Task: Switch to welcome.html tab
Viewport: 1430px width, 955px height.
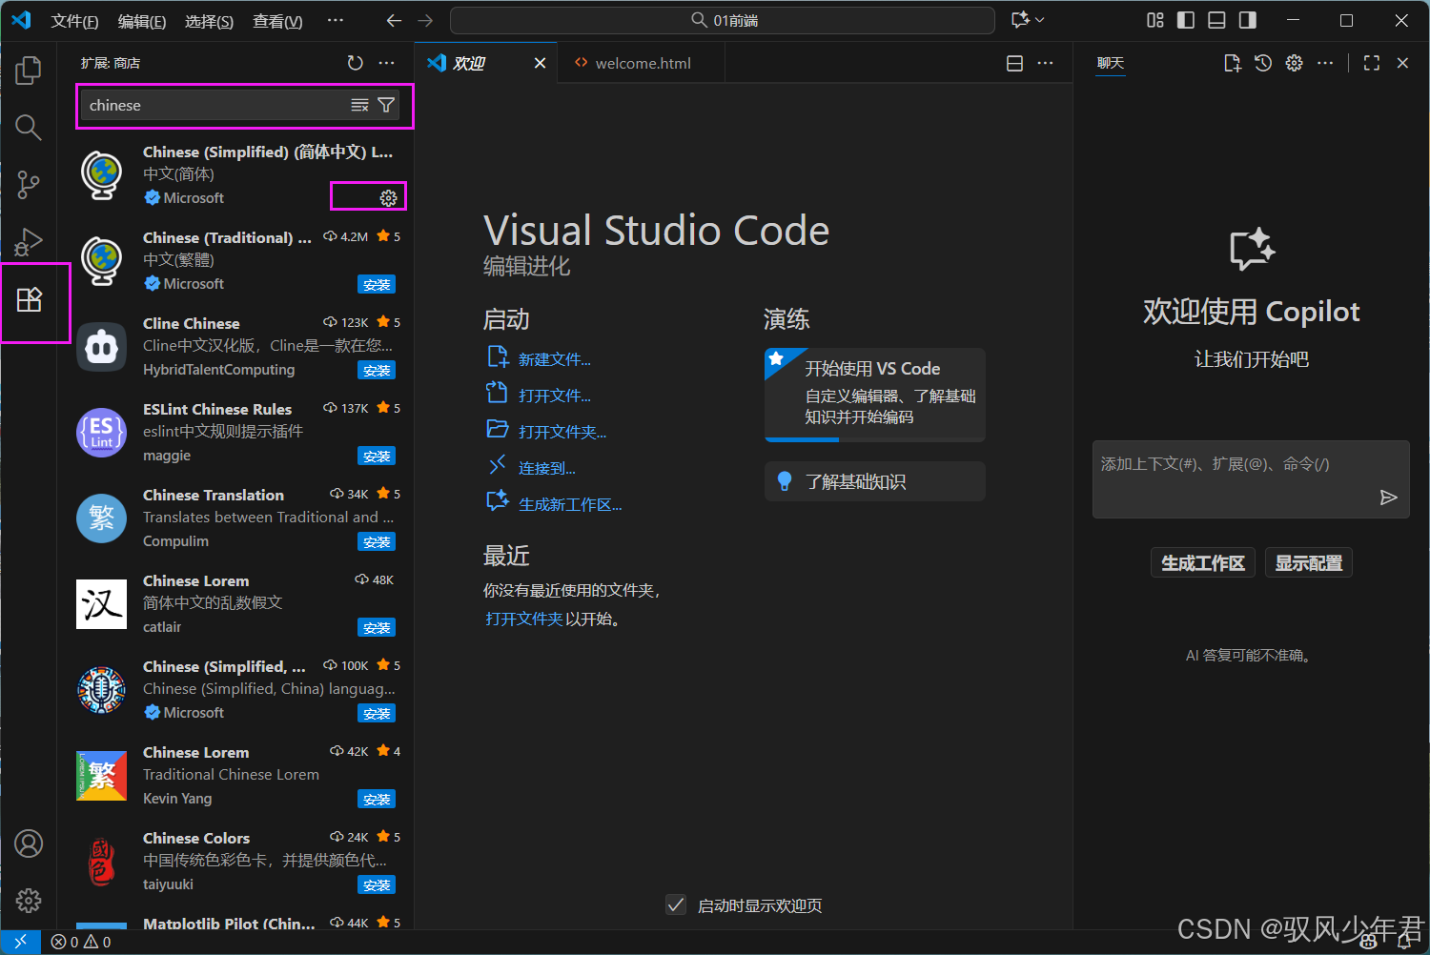Action: 642,63
